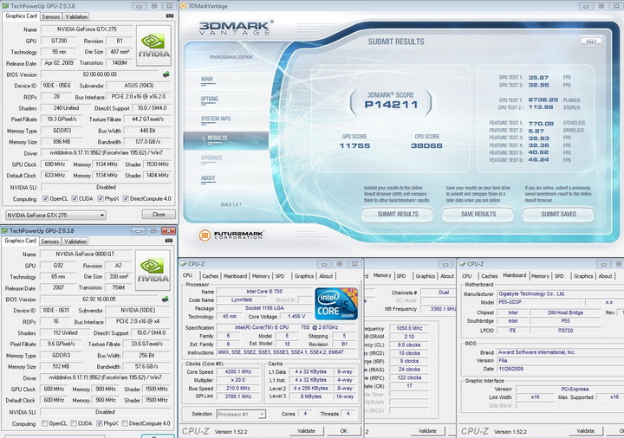
Task: Click the GPU TEST 1 value 35.87
Action: point(538,78)
